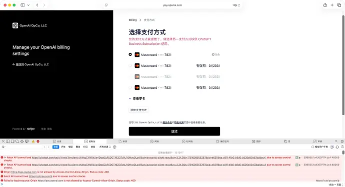Click the page vertical scrollbar
Image resolution: width=345 pixels, height=187 pixels.
pyautogui.click(x=343, y=65)
